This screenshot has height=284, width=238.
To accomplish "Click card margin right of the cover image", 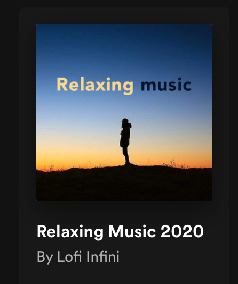I will tap(221, 113).
